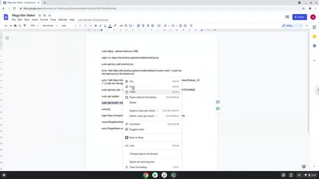Open the zoom level dropdown
Viewport: 319px width, 179px height.
[x=34, y=26]
